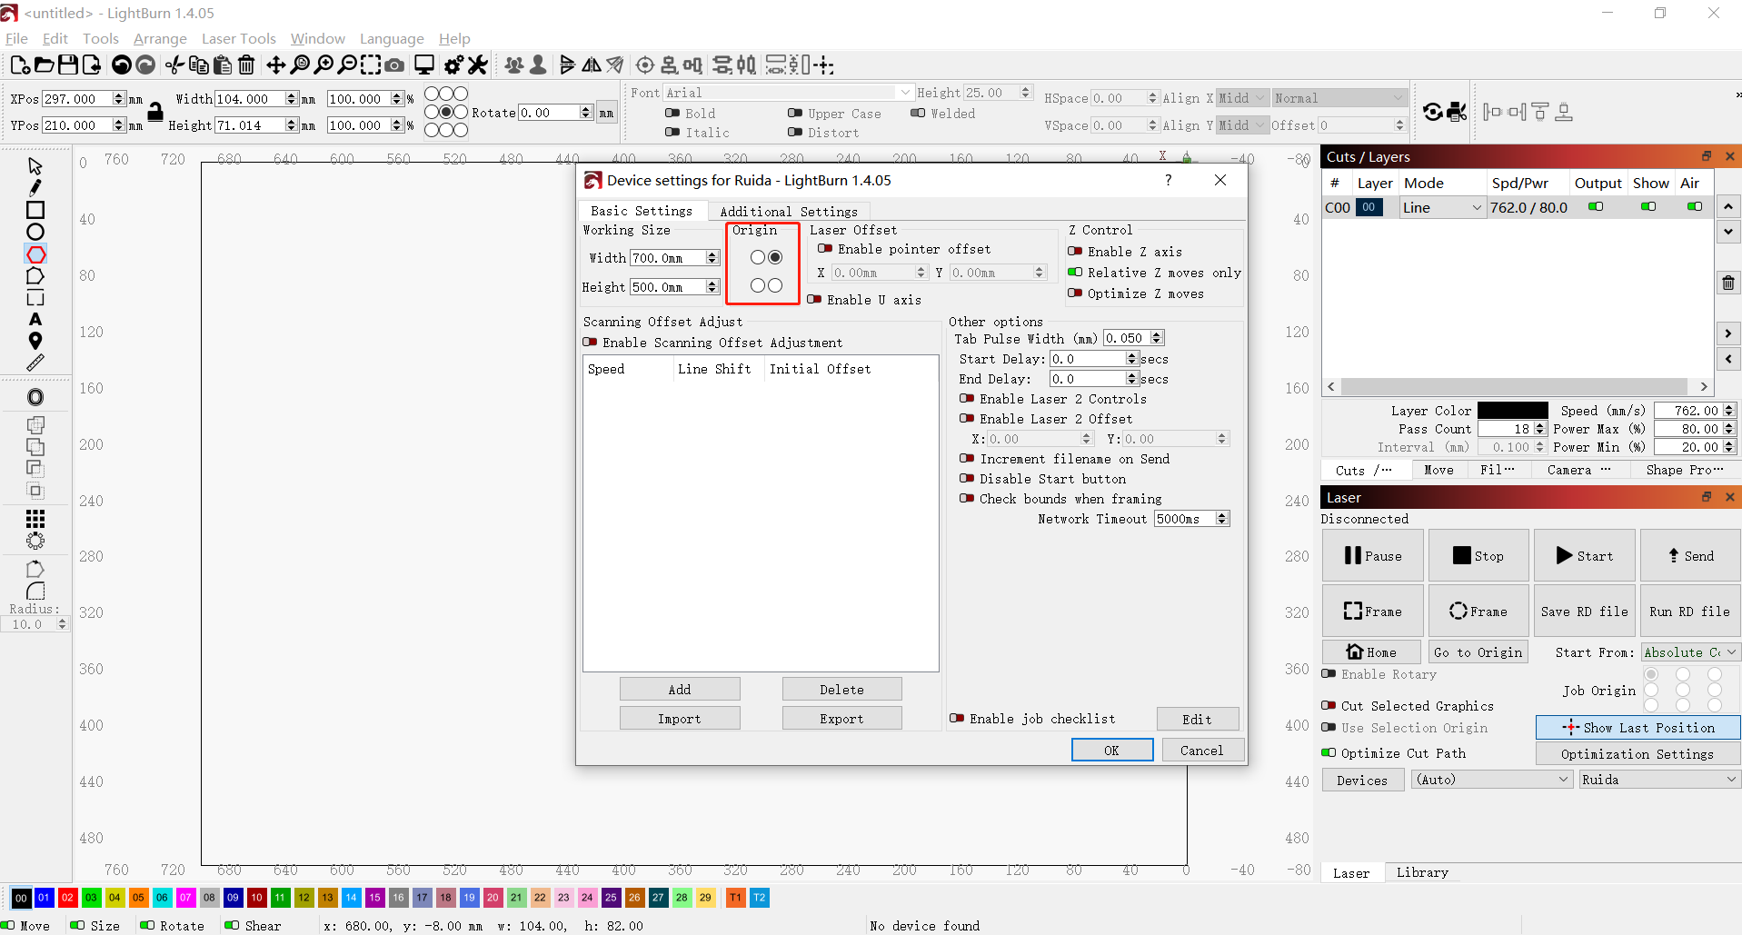The image size is (1742, 935).
Task: Select the Ellipse tool
Action: coord(35,232)
